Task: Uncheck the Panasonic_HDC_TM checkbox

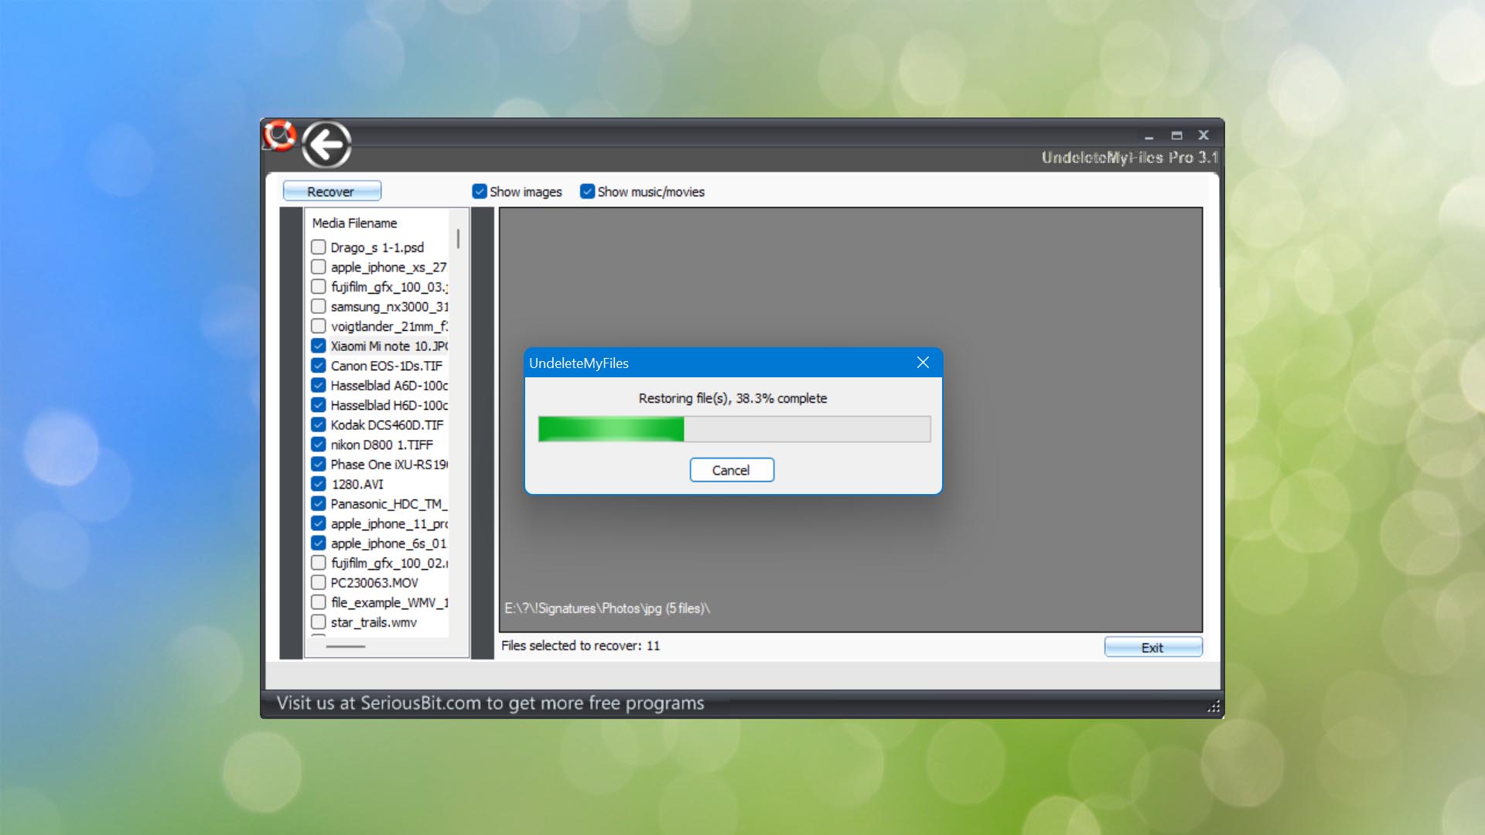Action: tap(318, 503)
